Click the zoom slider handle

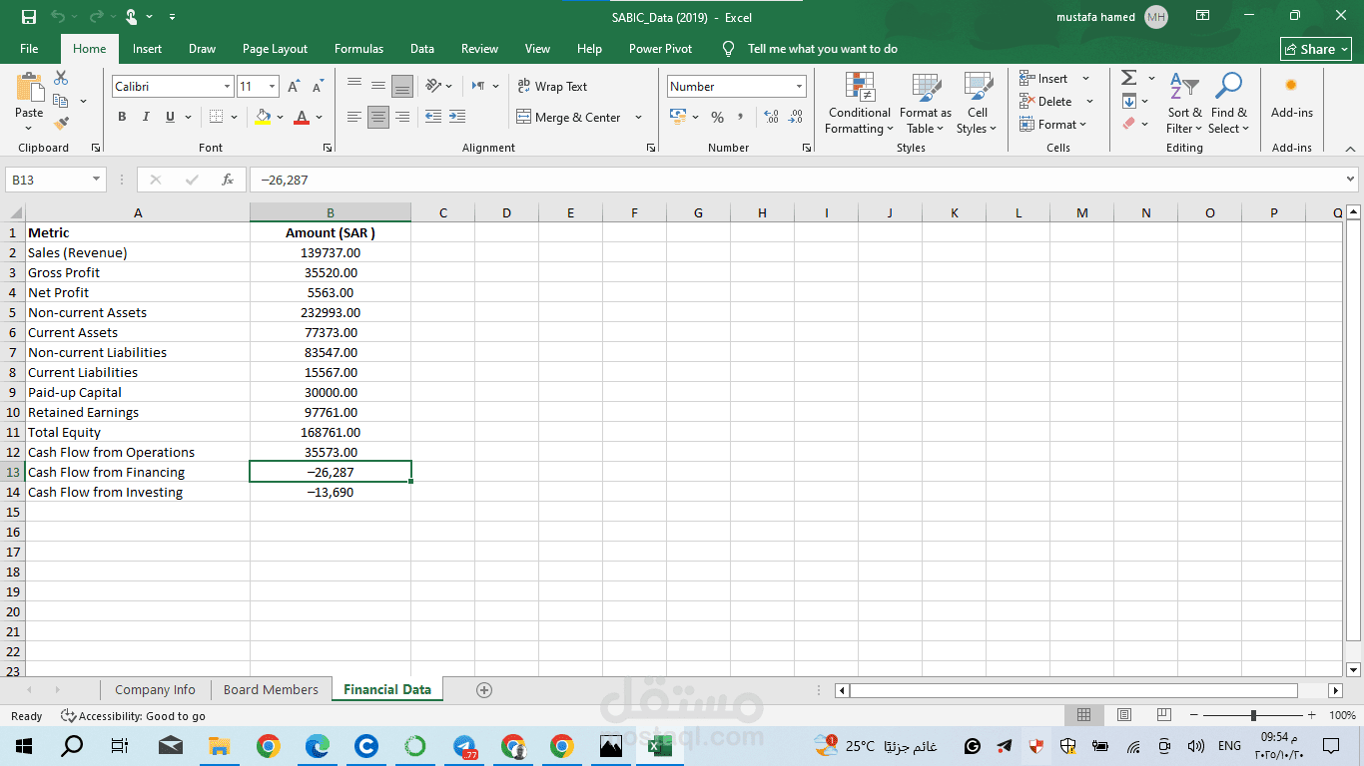point(1253,715)
